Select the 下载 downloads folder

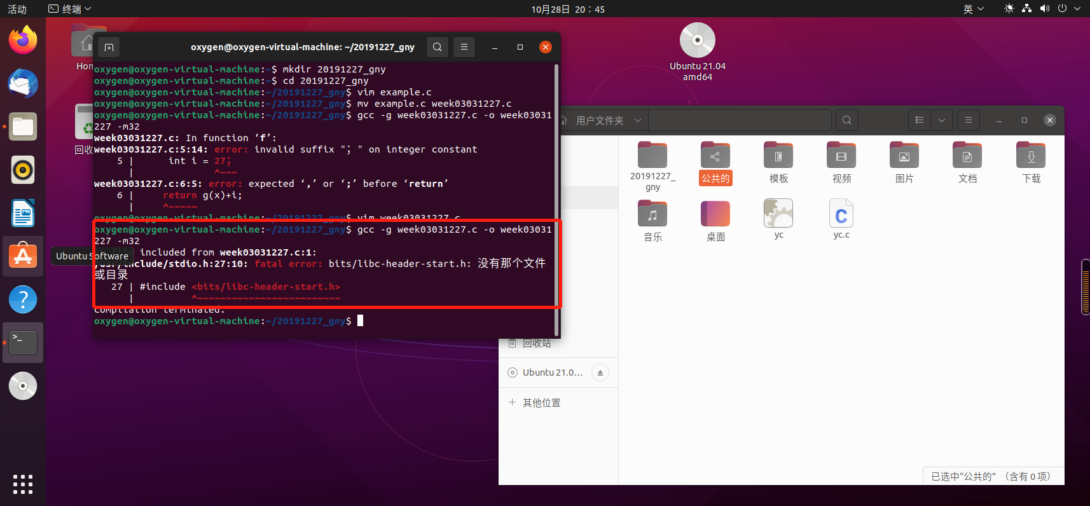[x=1031, y=163]
